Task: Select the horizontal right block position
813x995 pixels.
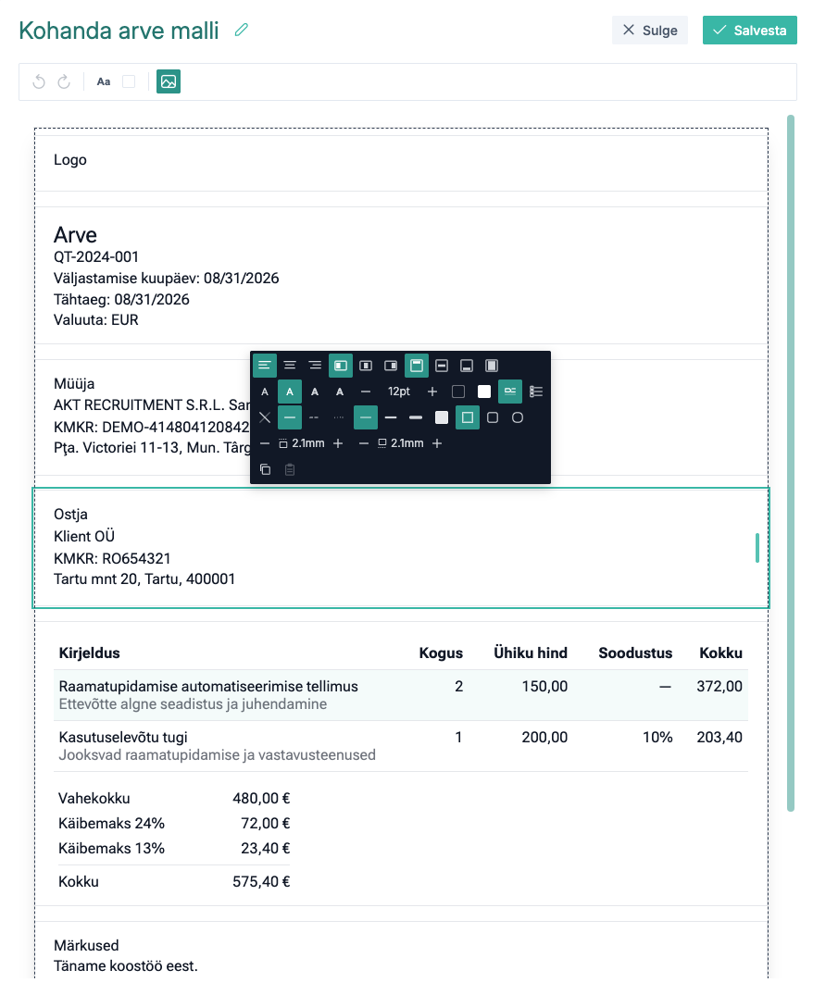Action: pos(391,366)
